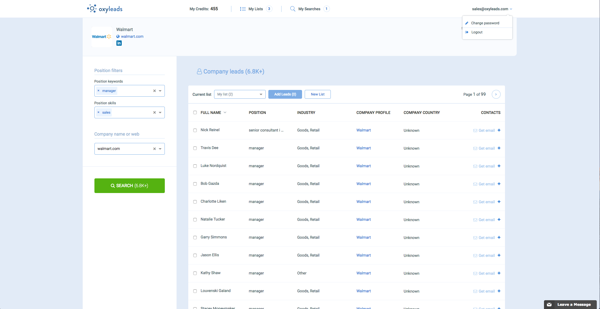Screen dimensions: 600x309
Task: Add Garry Simmons with the plus icon
Action: (x=499, y=237)
